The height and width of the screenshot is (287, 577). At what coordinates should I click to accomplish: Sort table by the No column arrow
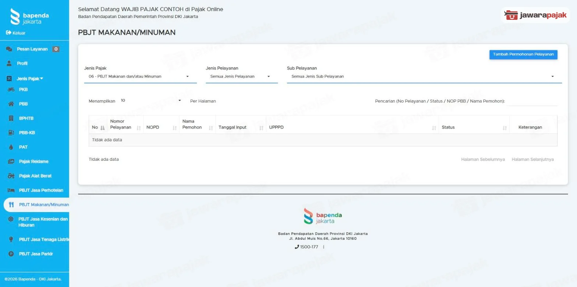pos(103,128)
